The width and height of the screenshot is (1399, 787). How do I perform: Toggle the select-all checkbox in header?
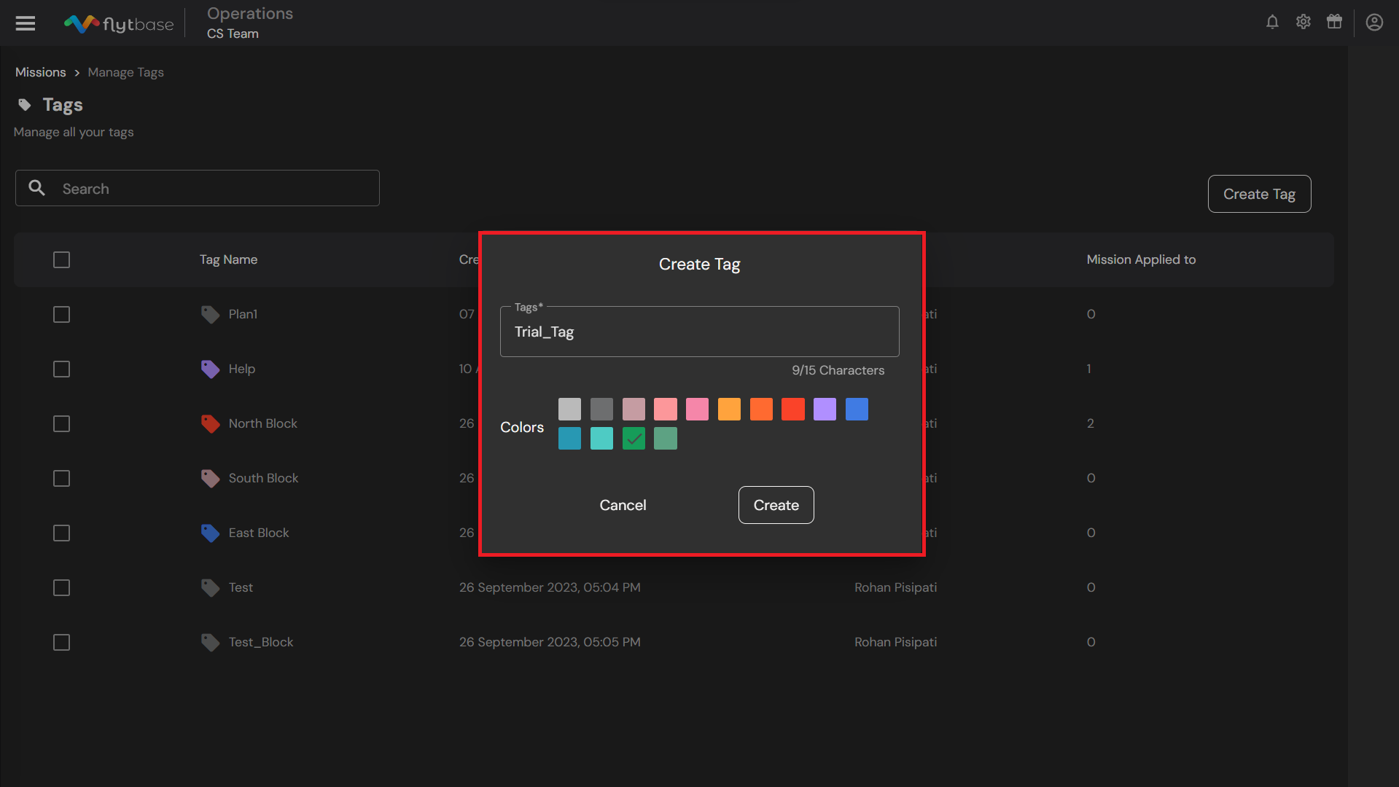61,260
